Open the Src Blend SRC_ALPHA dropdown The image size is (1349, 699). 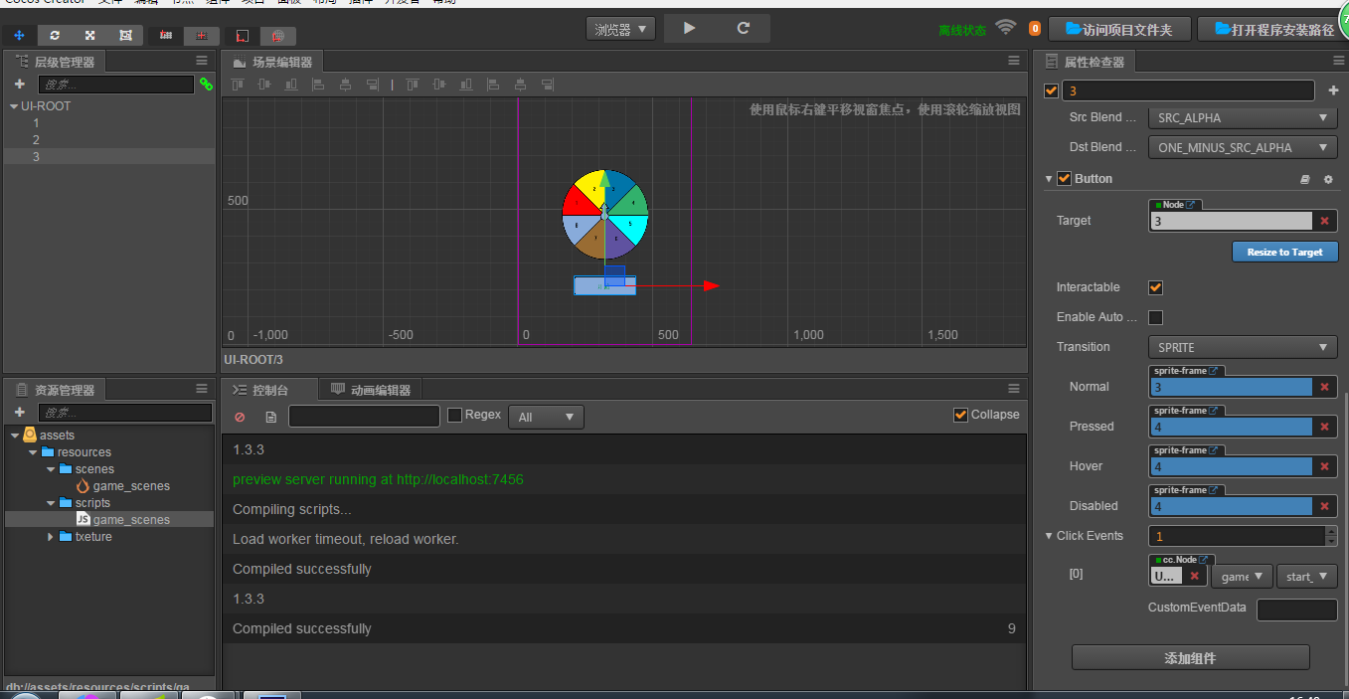[1243, 117]
